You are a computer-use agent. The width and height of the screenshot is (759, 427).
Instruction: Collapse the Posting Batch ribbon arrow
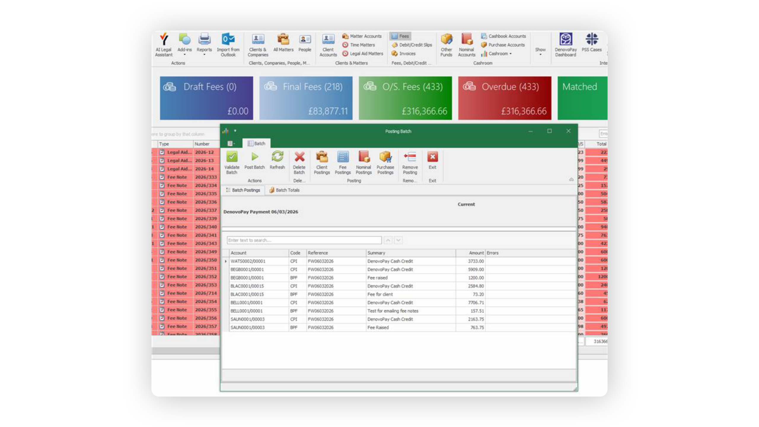tap(571, 179)
